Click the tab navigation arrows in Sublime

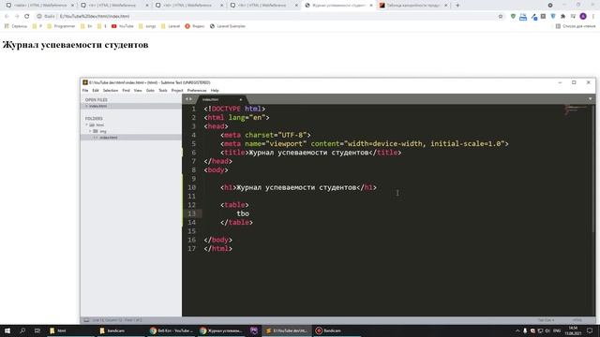click(188, 99)
